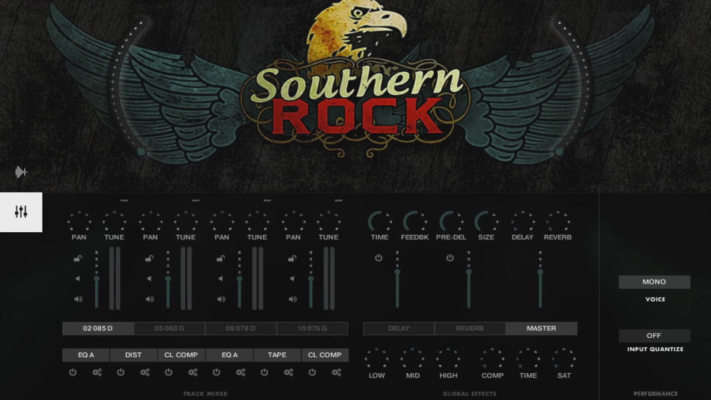Switch to the REVERB global effects tab
711x400 pixels.
click(470, 328)
